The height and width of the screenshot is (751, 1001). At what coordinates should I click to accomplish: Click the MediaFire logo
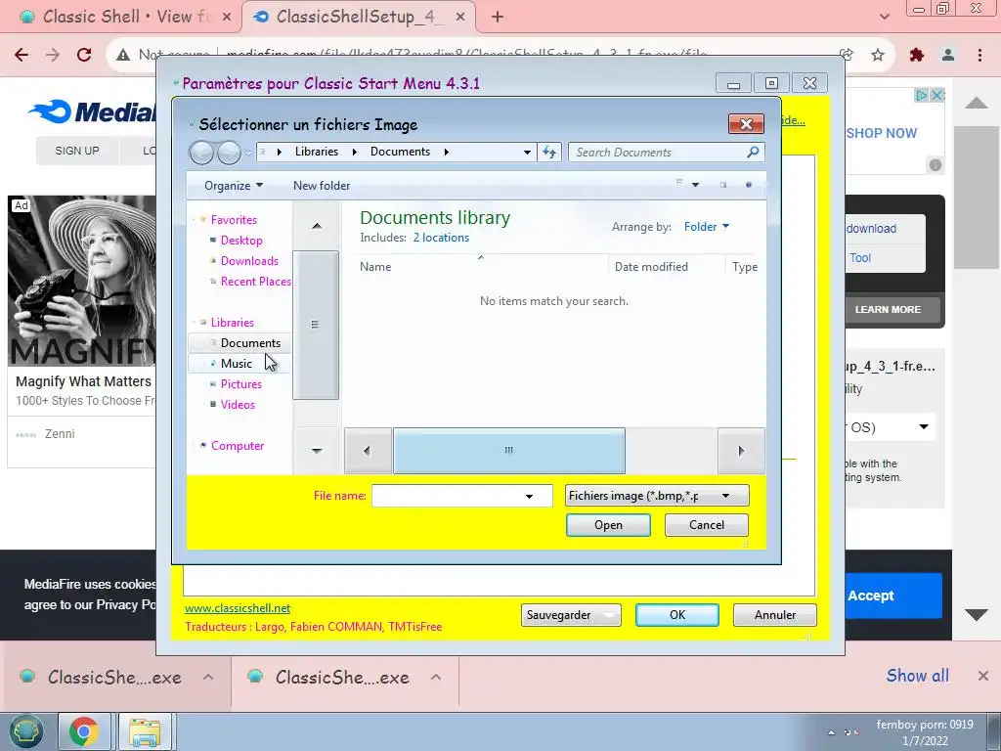pos(93,111)
